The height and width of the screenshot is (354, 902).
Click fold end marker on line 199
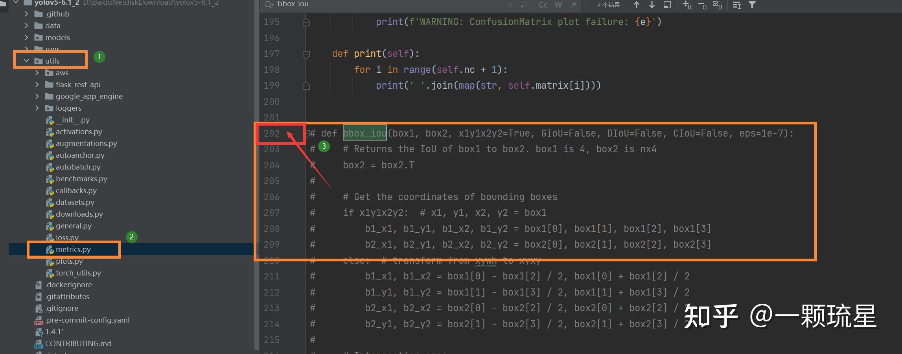tap(306, 86)
